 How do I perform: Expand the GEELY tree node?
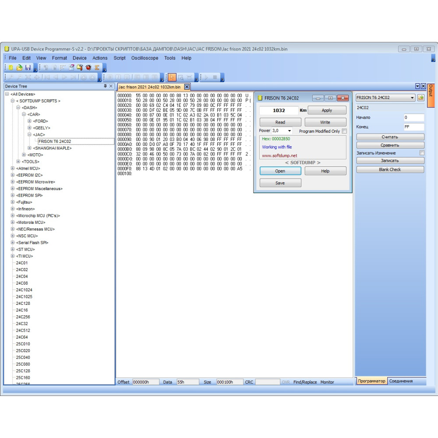click(x=29, y=127)
